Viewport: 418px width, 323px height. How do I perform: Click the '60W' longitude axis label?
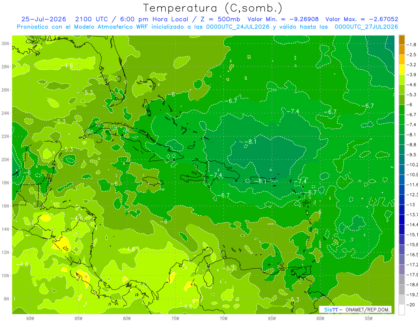click(320, 318)
